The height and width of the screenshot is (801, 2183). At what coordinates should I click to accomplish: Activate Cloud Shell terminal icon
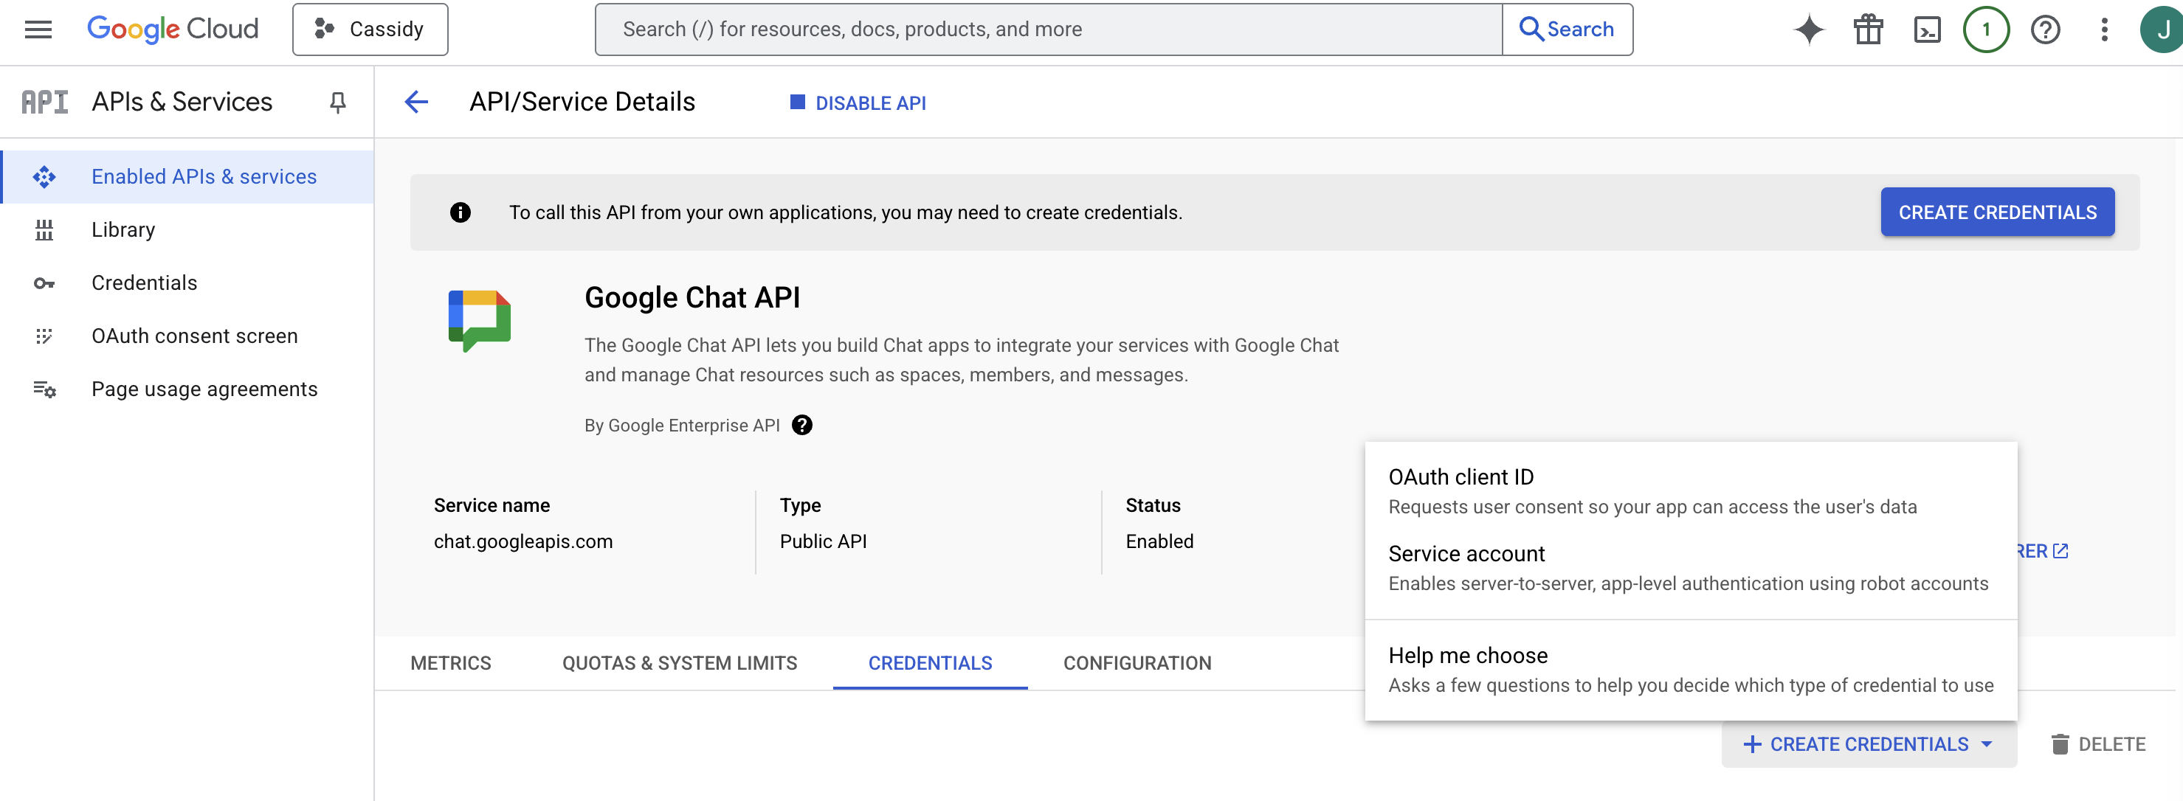pos(1927,29)
